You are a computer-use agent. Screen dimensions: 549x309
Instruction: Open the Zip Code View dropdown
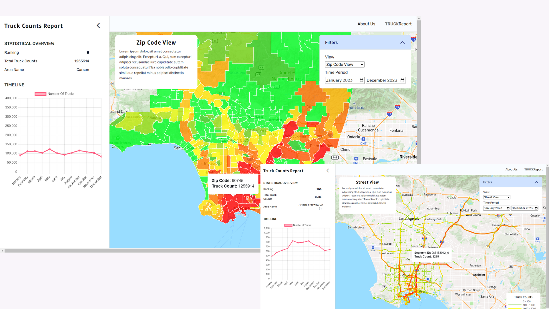(345, 65)
